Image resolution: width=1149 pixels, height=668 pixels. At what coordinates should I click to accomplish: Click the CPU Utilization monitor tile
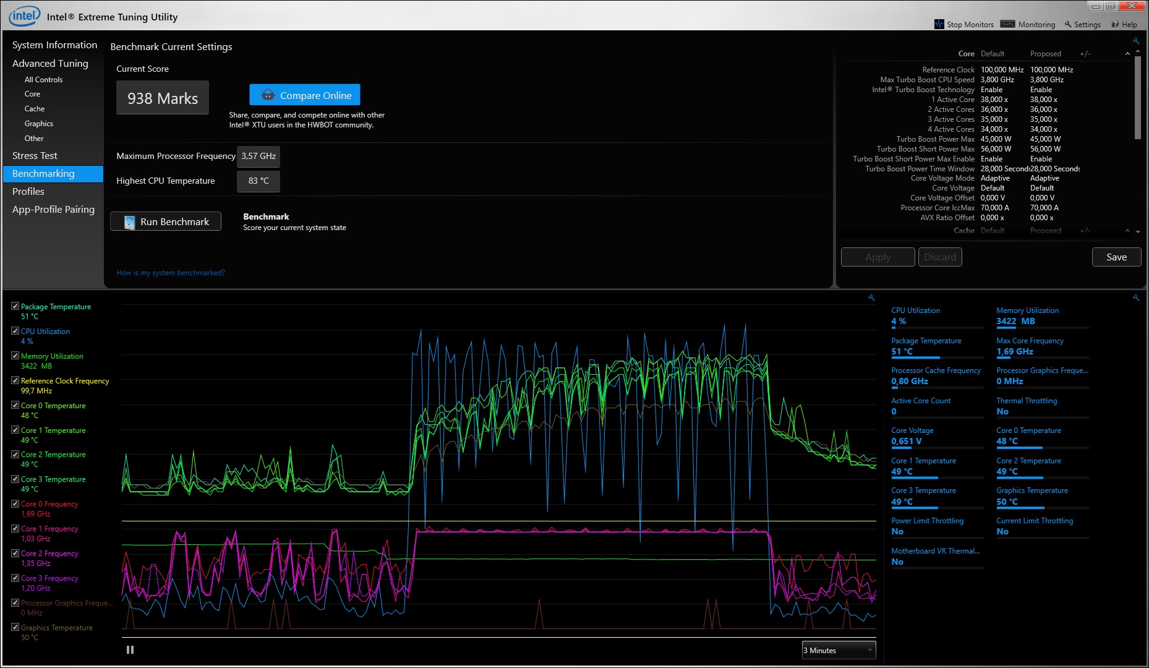938,317
